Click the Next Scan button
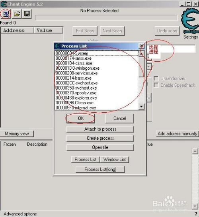Image resolution: width=199 pixels, height=217 pixels. 112,31
